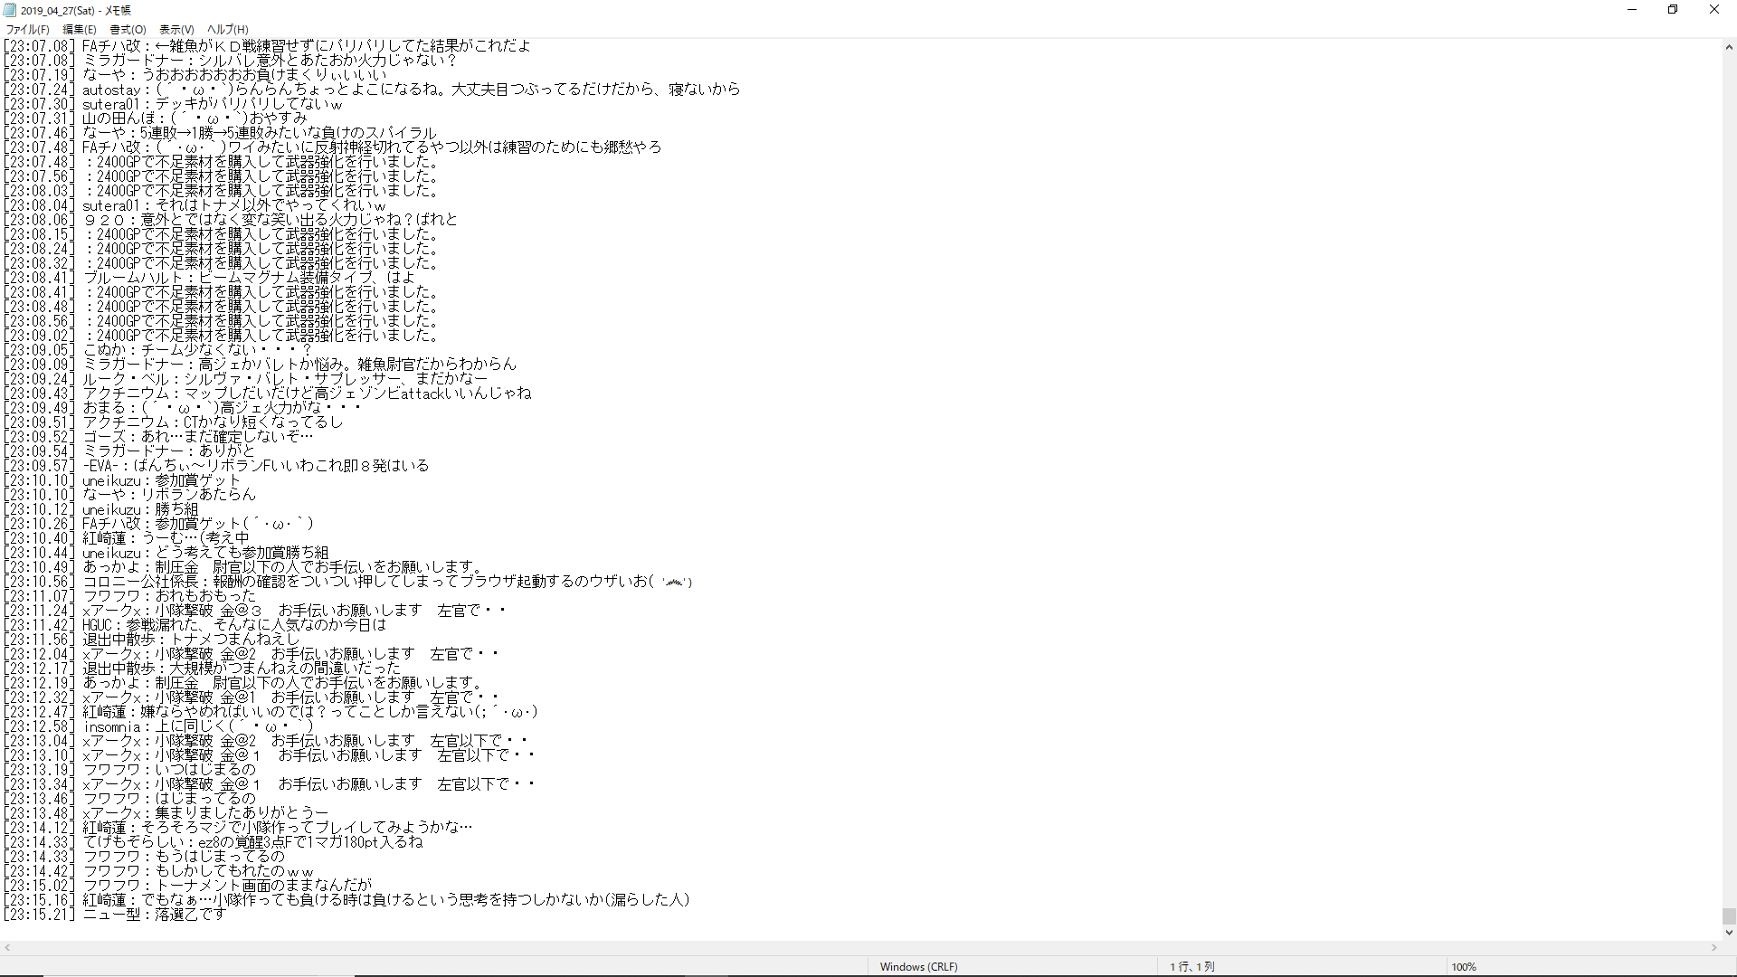Restore down the Notepad window
This screenshot has height=977, width=1737.
point(1673,10)
